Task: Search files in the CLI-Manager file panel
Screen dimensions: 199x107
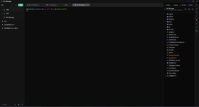Action: pyautogui.click(x=185, y=9)
